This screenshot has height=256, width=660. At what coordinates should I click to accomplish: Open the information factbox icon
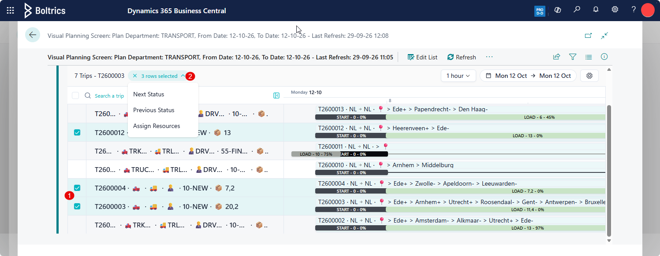[x=604, y=57]
